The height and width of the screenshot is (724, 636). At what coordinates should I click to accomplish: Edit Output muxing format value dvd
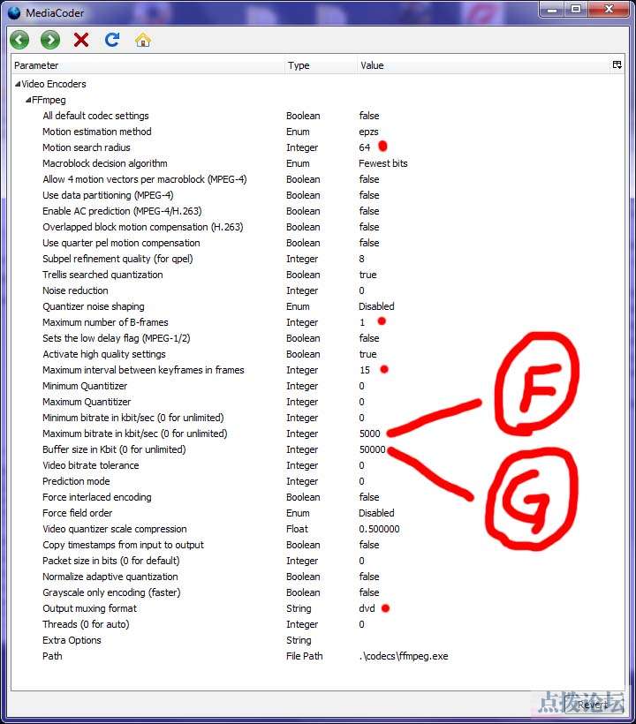click(367, 608)
